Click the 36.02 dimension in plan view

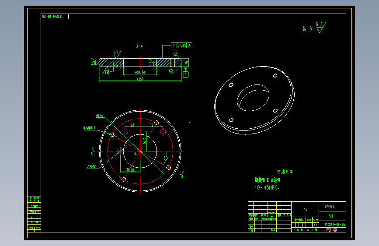(x=130, y=170)
